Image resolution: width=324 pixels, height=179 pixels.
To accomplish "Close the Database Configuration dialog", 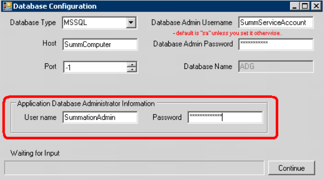I will pos(314,6).
